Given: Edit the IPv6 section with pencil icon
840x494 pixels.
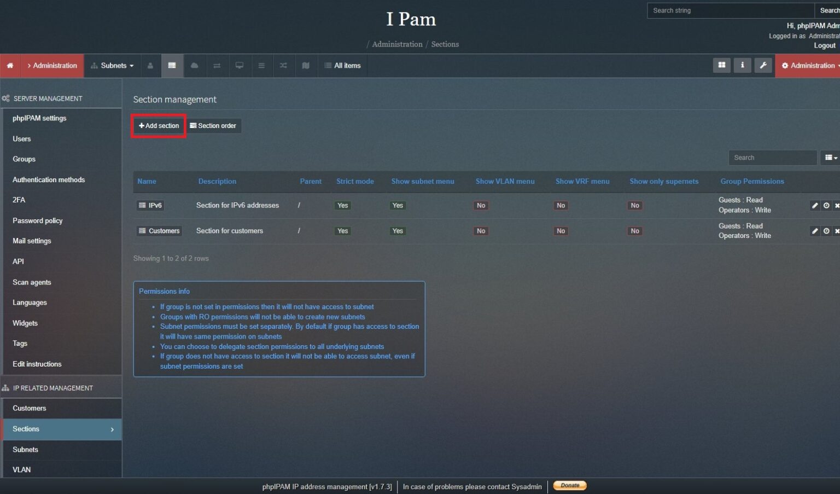Looking at the screenshot, I should pyautogui.click(x=814, y=206).
